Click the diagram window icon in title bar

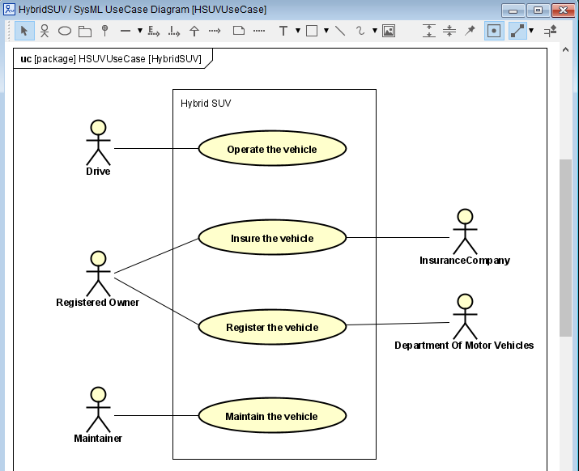tap(9, 10)
